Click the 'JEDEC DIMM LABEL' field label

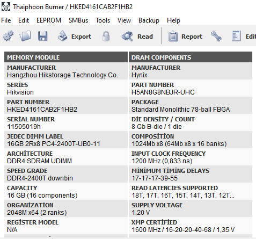tap(35, 136)
